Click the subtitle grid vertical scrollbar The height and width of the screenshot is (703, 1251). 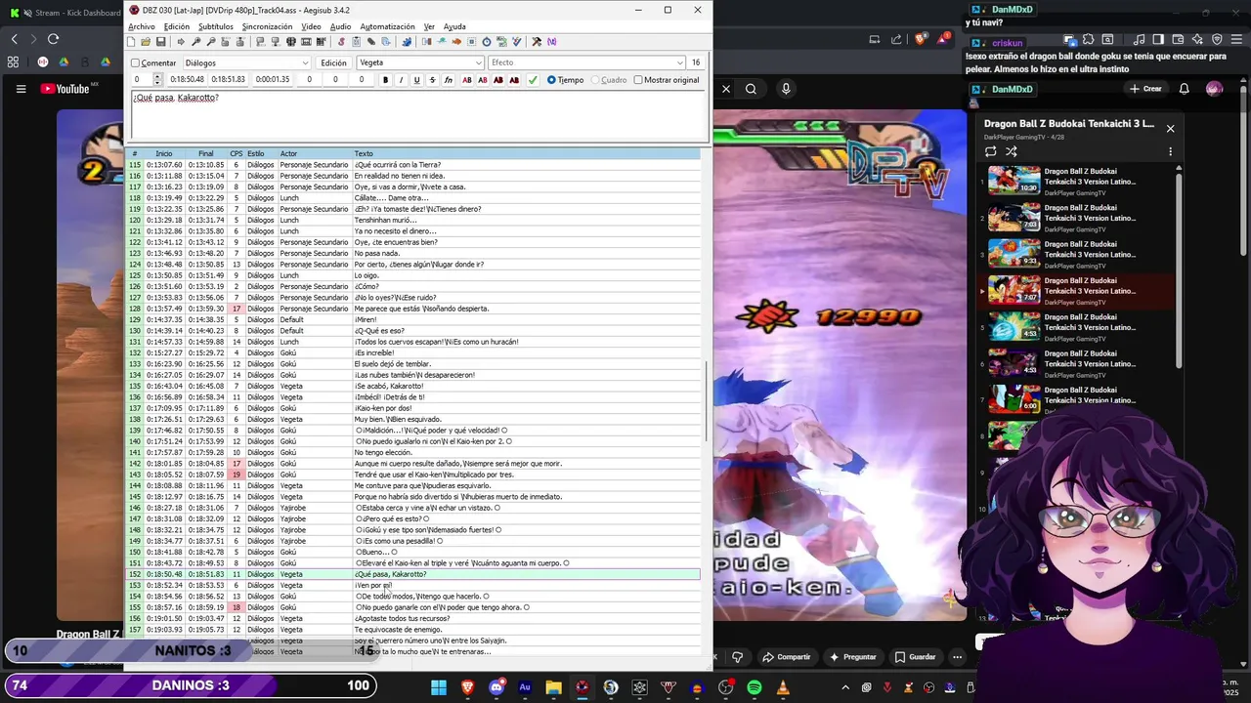click(708, 402)
